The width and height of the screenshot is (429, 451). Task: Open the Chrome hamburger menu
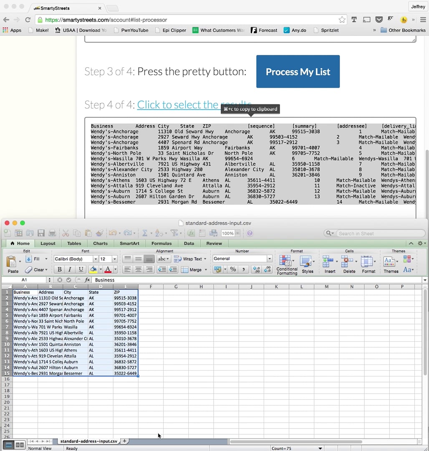point(423,20)
